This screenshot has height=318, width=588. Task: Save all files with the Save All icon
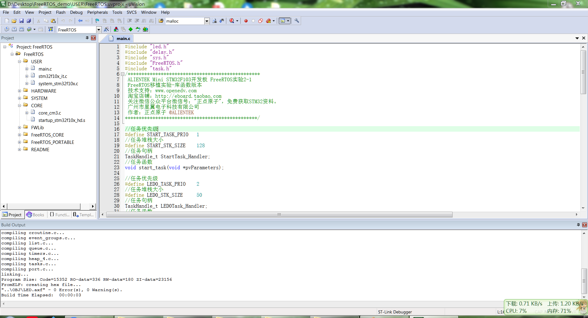pos(29,21)
